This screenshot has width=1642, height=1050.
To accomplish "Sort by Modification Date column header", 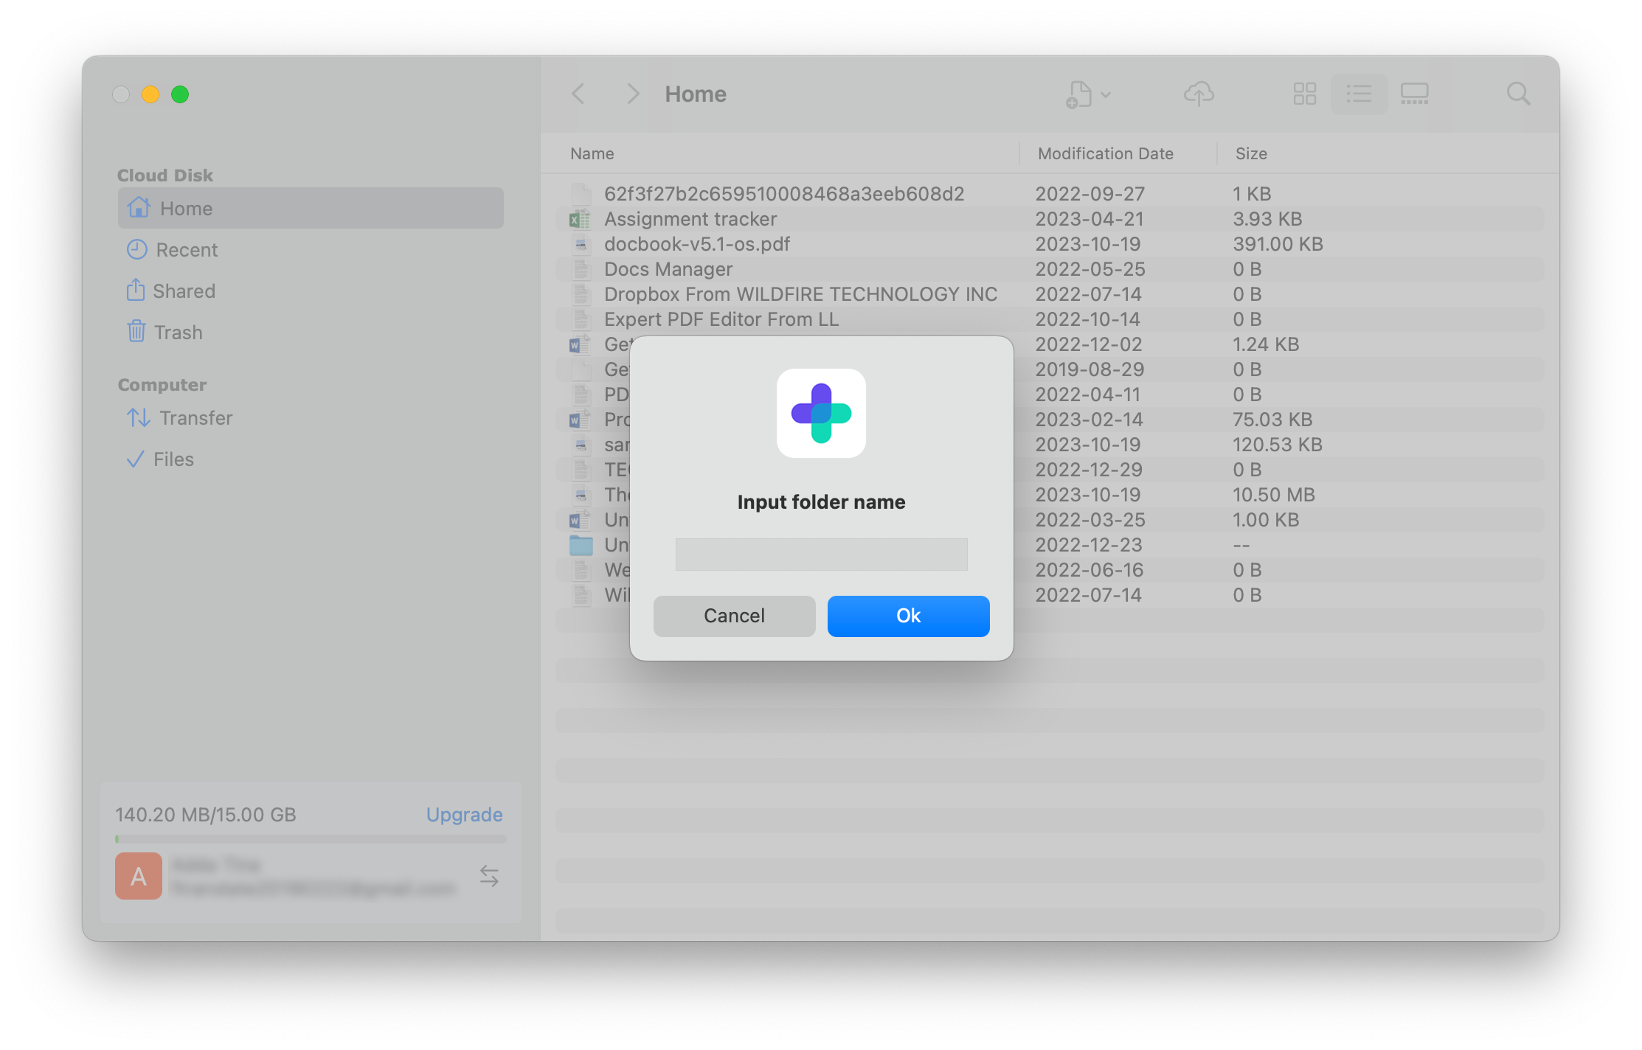I will pos(1105,153).
